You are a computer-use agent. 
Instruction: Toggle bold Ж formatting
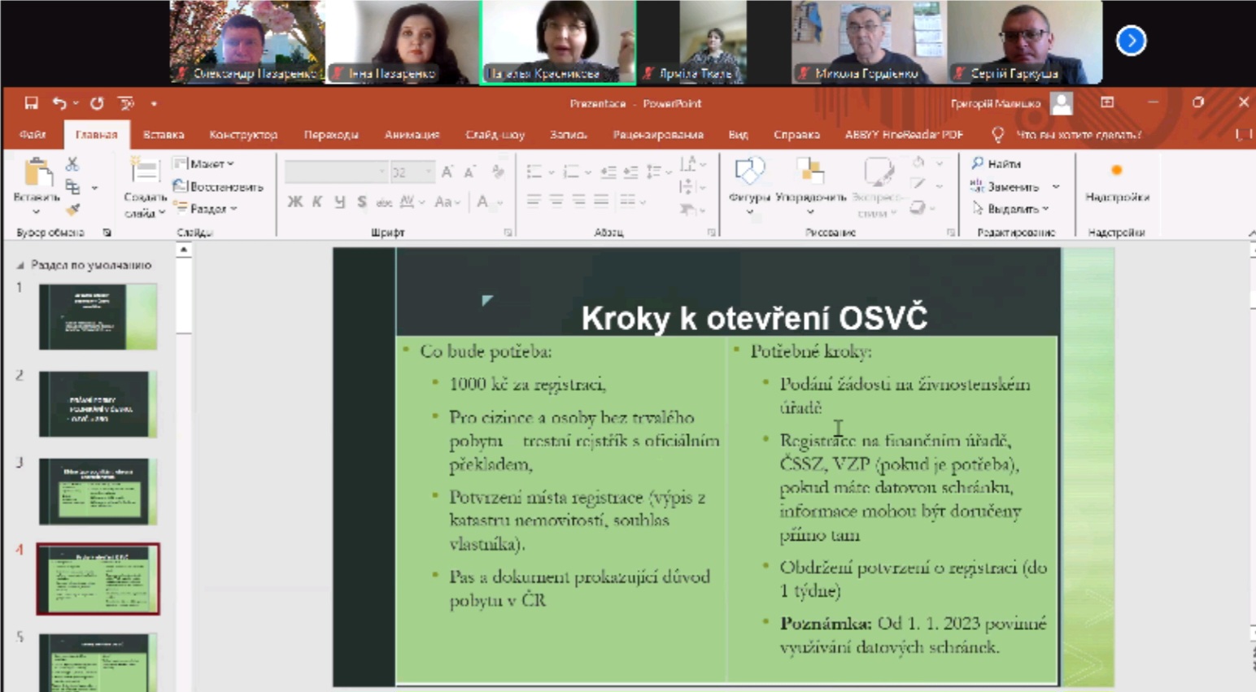[294, 202]
